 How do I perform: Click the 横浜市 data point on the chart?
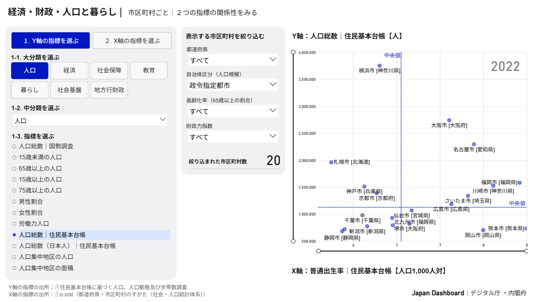point(380,65)
